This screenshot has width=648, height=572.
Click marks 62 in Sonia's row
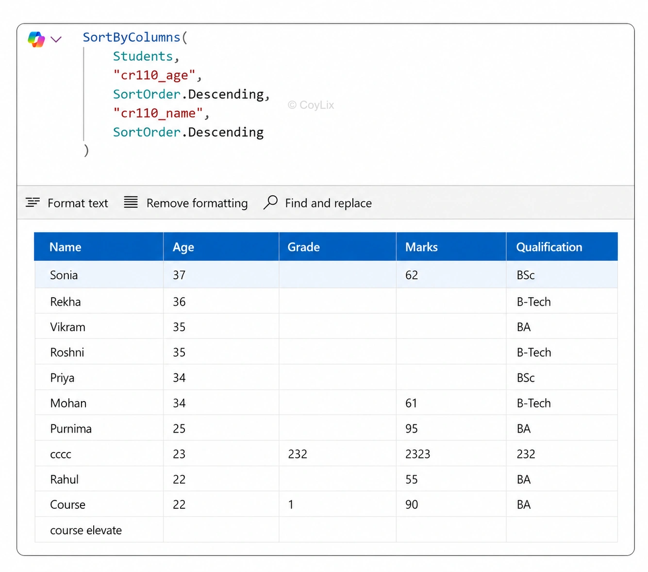click(x=412, y=275)
